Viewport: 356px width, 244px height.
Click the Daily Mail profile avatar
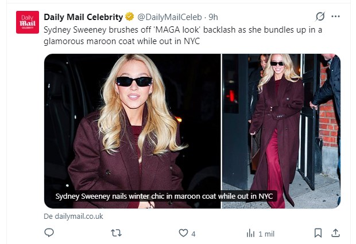(x=28, y=22)
